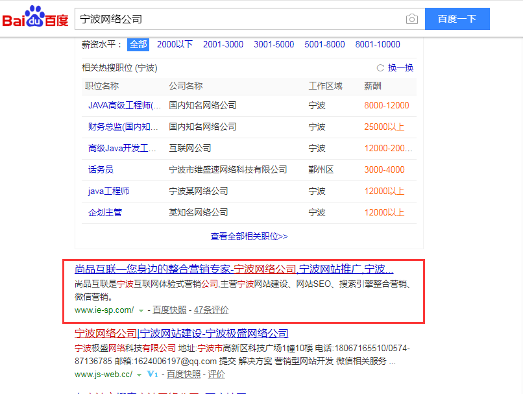Click 12000以上 salary in java工程师 row

pyautogui.click(x=384, y=191)
